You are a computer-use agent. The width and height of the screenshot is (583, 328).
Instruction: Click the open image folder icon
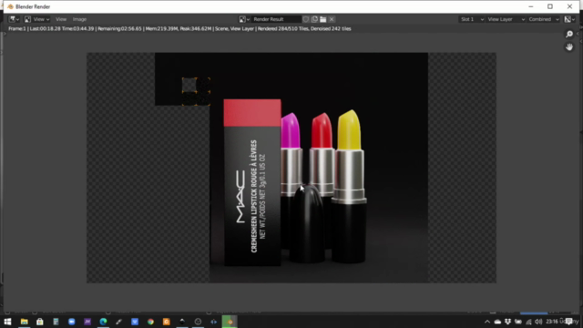(323, 19)
